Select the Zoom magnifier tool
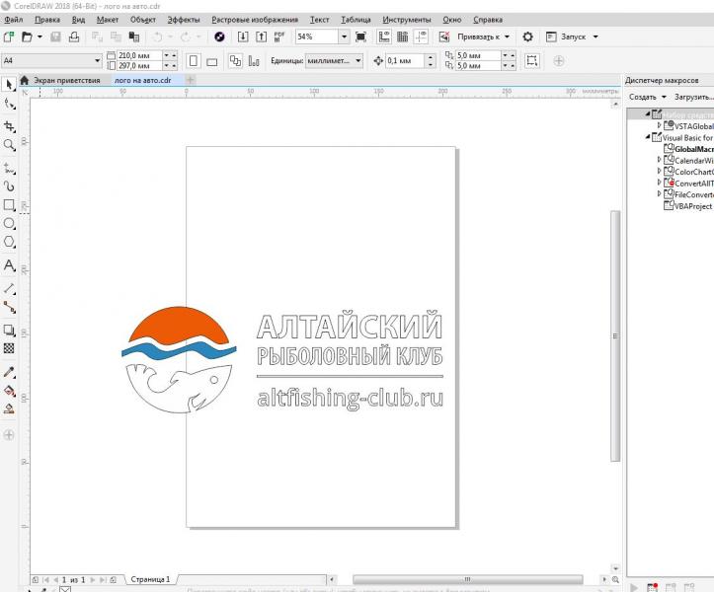The width and height of the screenshot is (714, 592). (9, 145)
